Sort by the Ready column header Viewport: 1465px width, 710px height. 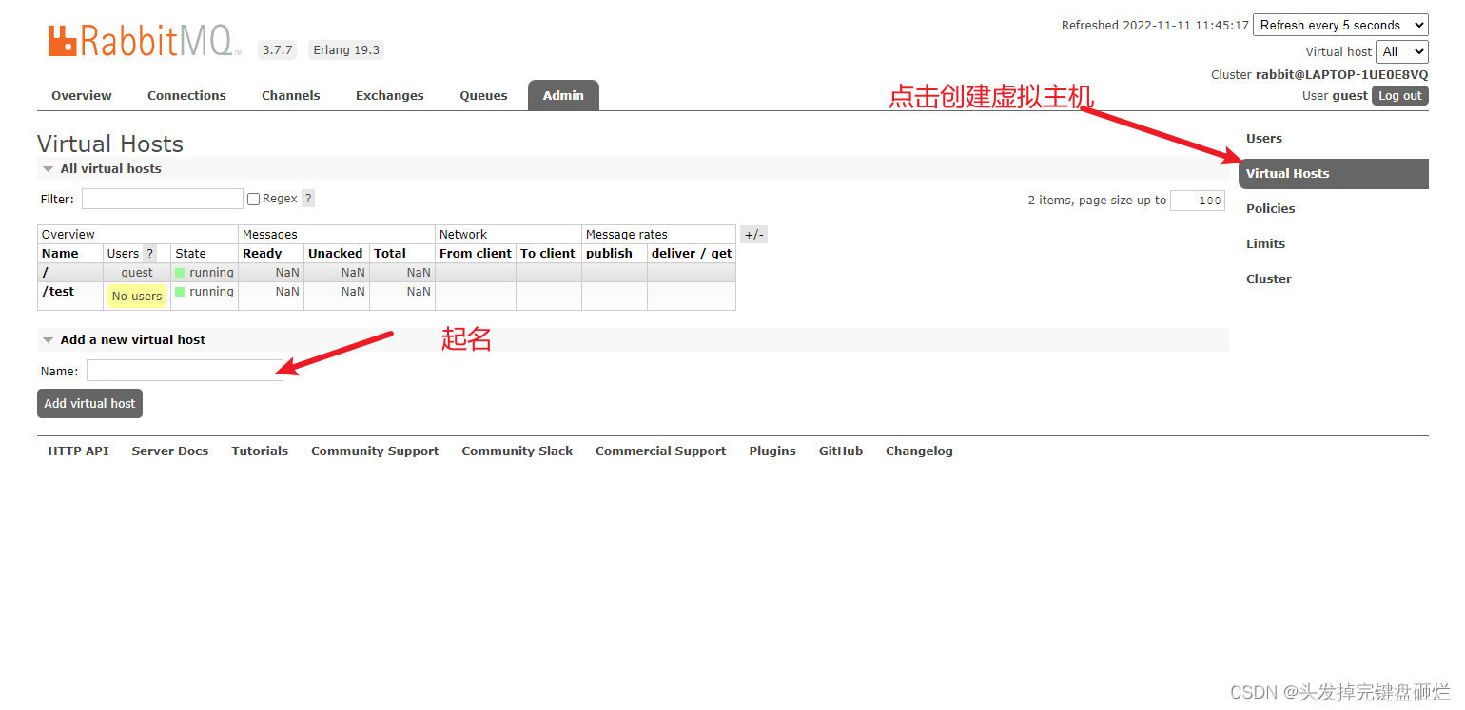(x=262, y=254)
